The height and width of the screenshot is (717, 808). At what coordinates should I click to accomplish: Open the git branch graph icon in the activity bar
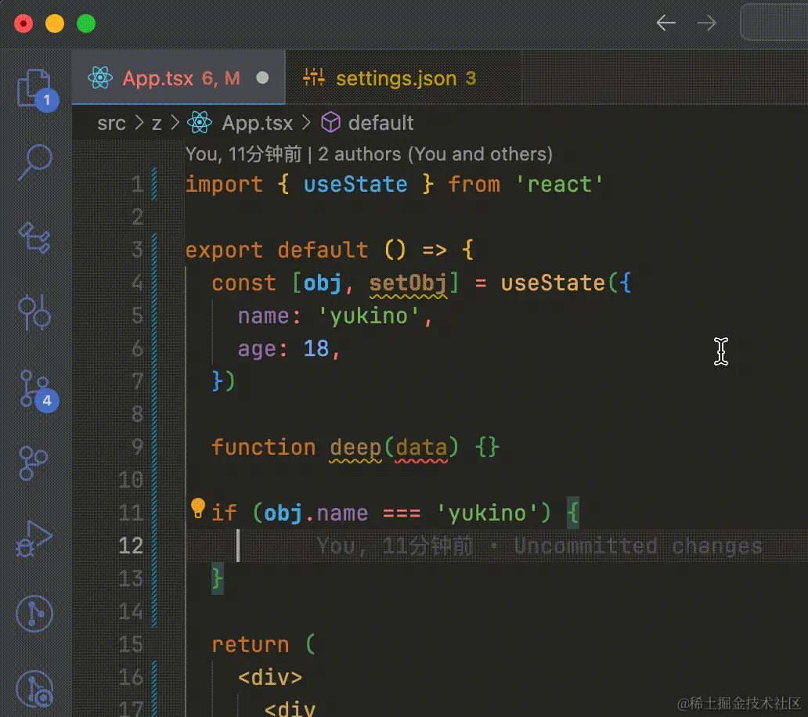pos(34,462)
